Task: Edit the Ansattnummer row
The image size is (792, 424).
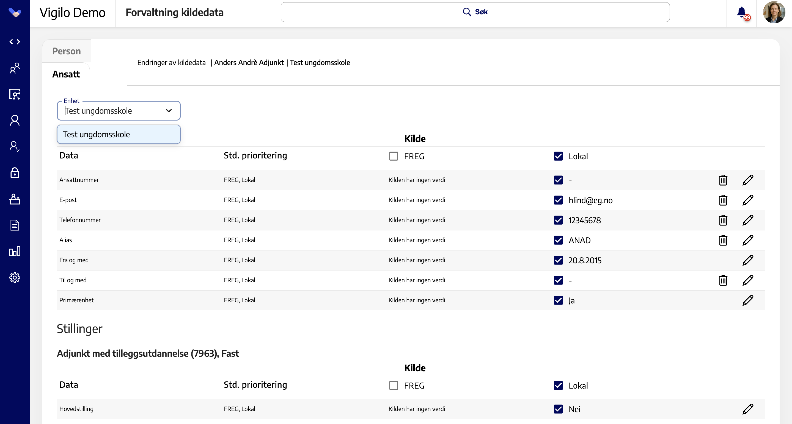Action: click(x=748, y=180)
